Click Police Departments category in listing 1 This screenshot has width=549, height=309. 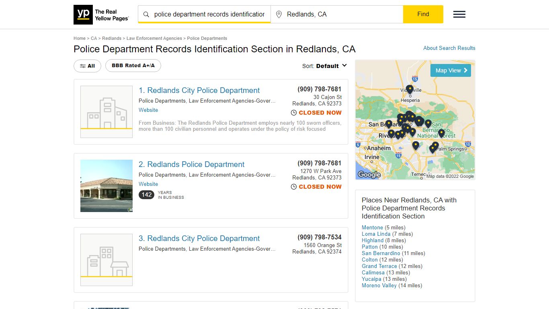click(x=162, y=101)
